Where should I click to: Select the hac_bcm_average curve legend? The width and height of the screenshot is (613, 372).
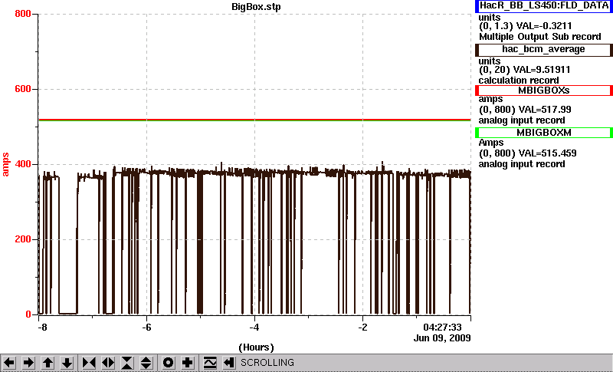(544, 50)
